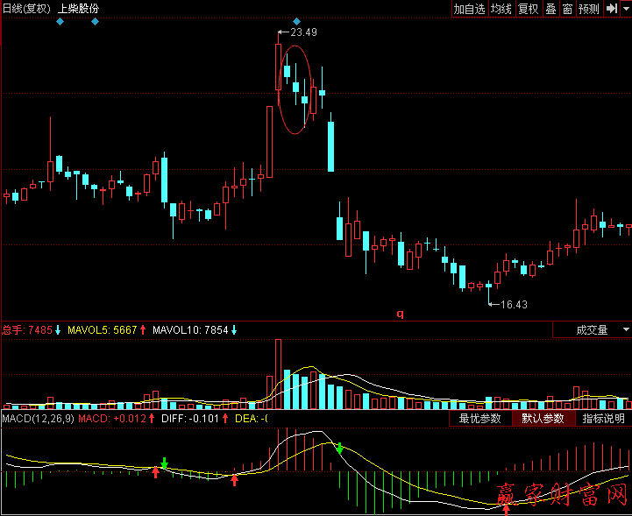Click the leftmost blue diamond info marker

[x=60, y=21]
